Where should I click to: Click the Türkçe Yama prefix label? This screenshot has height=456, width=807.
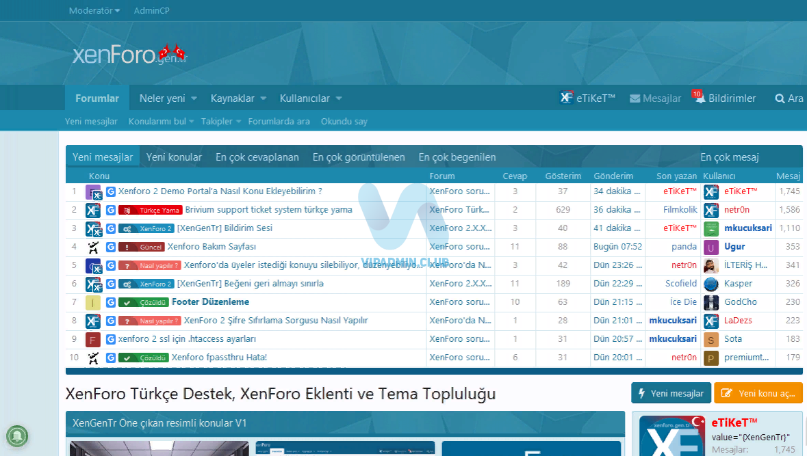point(150,211)
